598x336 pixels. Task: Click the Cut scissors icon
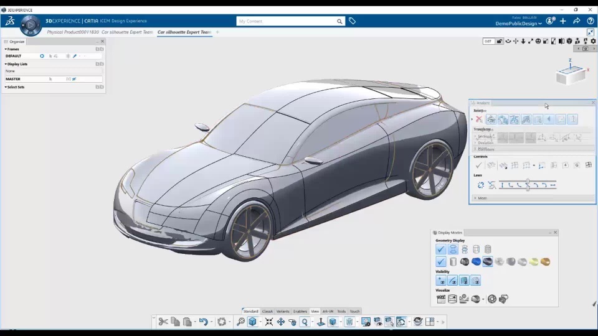pyautogui.click(x=163, y=322)
